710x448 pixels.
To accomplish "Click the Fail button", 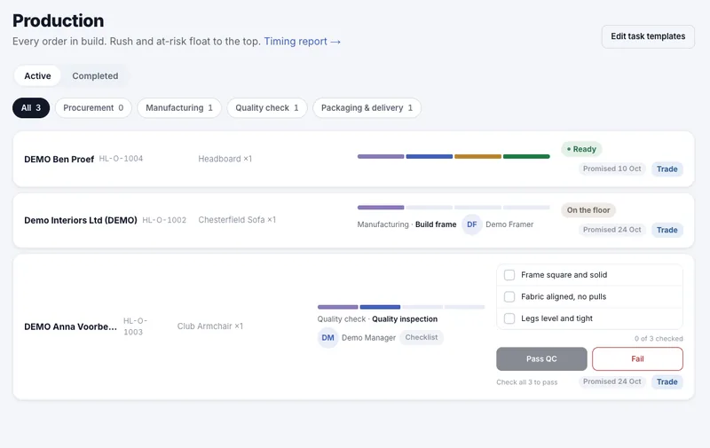I will click(x=637, y=359).
